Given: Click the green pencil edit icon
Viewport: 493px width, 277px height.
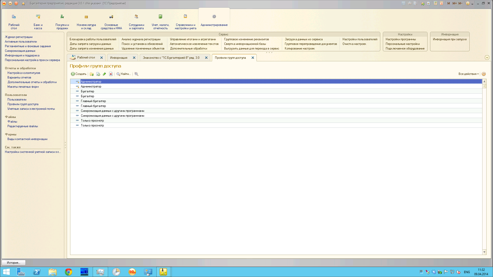Looking at the screenshot, I should (x=104, y=74).
